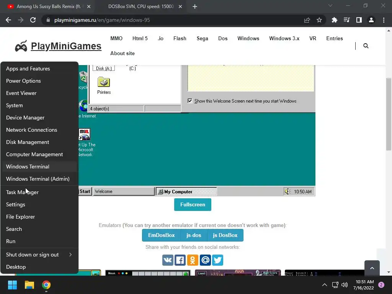The width and height of the screenshot is (392, 294).
Task: Click the taskbar clock and date
Action: pos(364,285)
